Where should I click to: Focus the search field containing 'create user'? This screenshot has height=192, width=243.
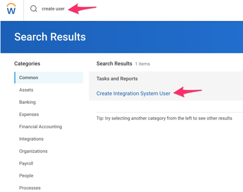pos(53,9)
